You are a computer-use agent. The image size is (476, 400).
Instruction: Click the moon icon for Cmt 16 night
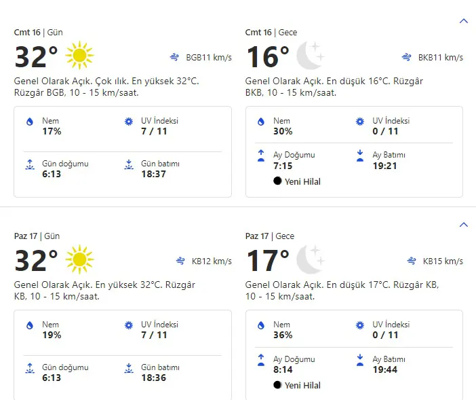tap(311, 56)
